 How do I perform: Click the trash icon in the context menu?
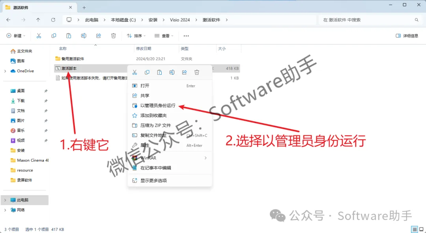[x=197, y=72]
